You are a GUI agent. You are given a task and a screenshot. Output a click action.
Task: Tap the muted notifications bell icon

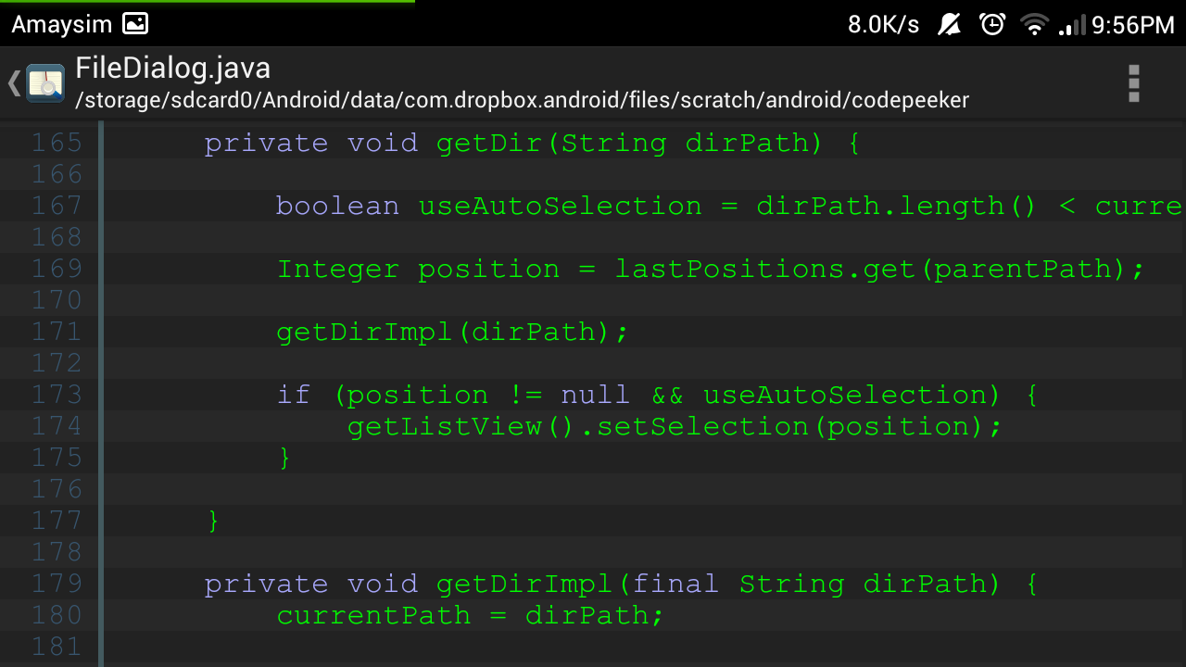(x=949, y=24)
